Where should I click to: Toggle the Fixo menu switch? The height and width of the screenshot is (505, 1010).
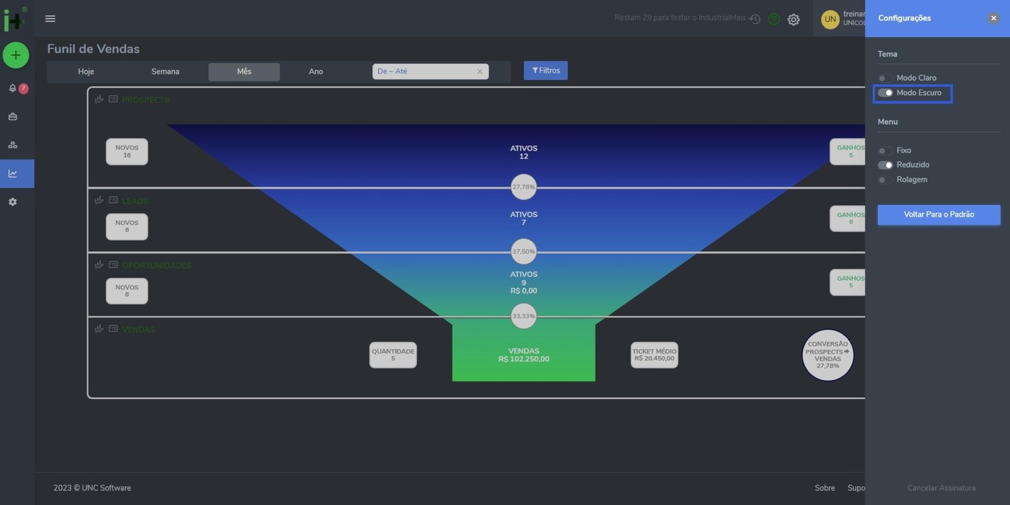coord(885,151)
